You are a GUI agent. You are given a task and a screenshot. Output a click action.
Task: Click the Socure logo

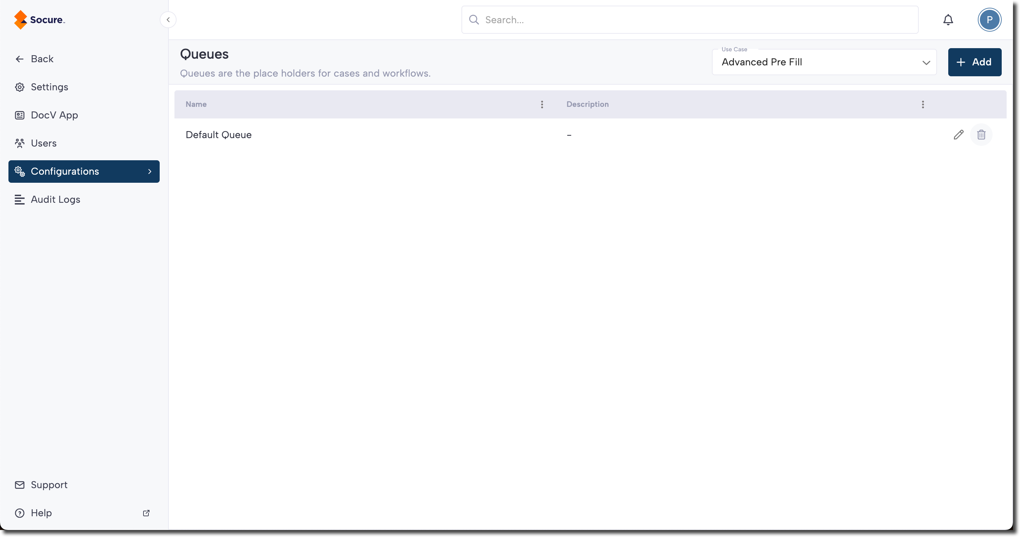40,20
